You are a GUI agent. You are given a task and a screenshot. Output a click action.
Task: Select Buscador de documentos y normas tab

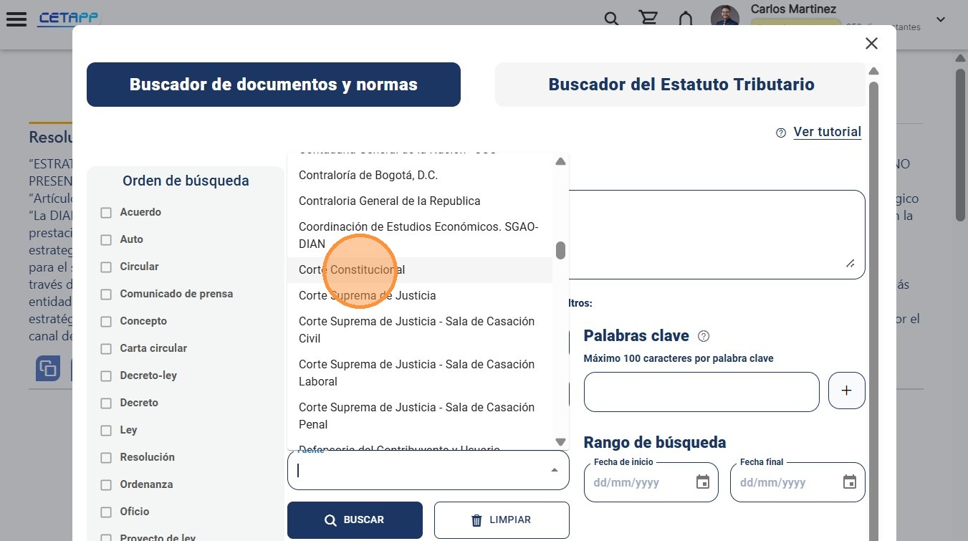tap(274, 85)
